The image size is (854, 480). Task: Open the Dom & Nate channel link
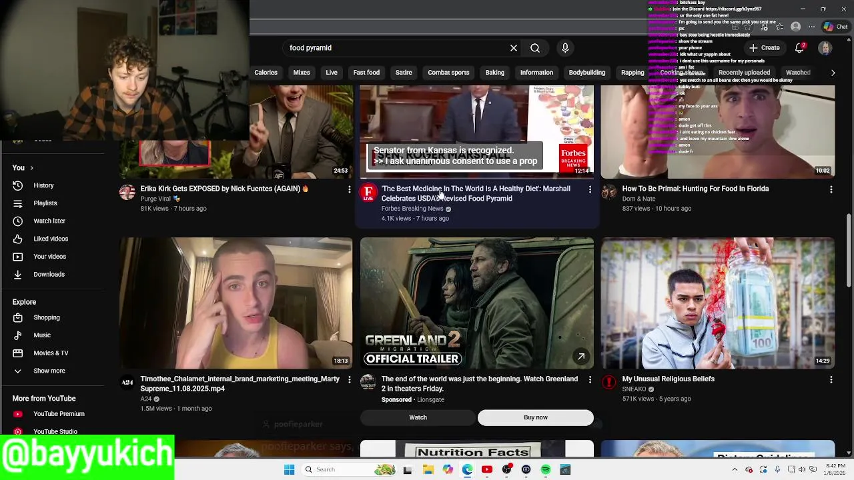(x=638, y=199)
